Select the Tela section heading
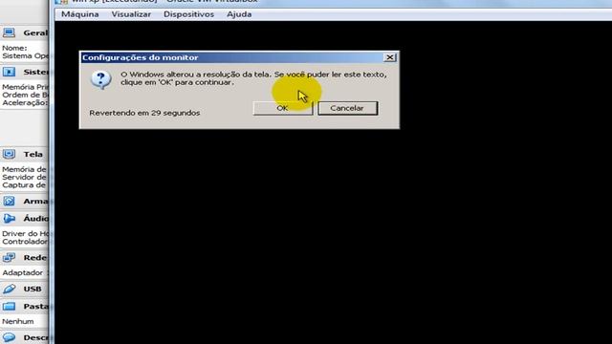The image size is (612, 344). (33, 155)
